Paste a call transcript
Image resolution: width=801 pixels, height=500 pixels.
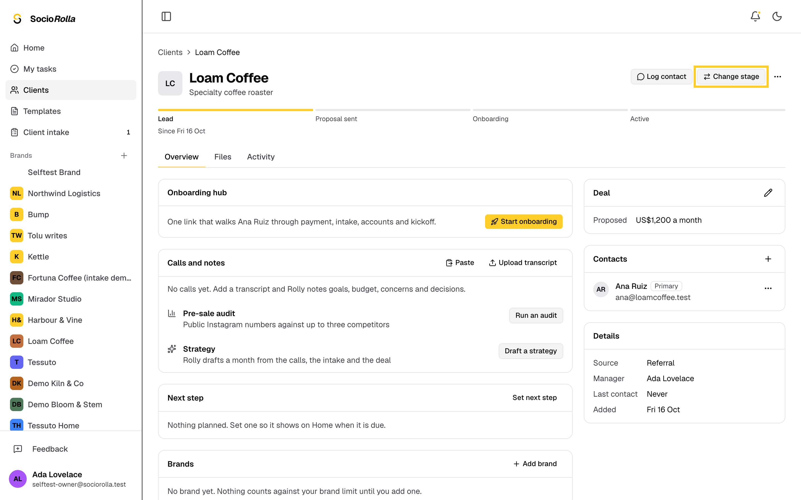click(460, 262)
